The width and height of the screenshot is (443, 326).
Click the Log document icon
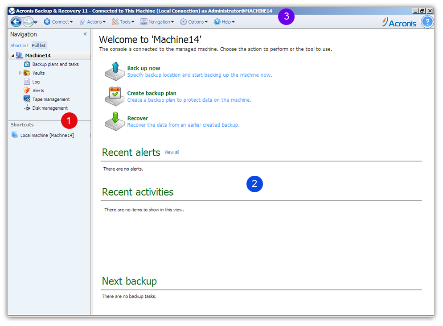coord(27,82)
